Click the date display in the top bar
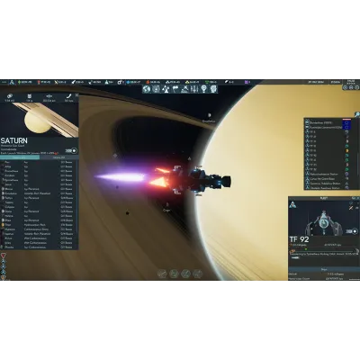This screenshot has width=360, height=360. pyautogui.click(x=316, y=82)
